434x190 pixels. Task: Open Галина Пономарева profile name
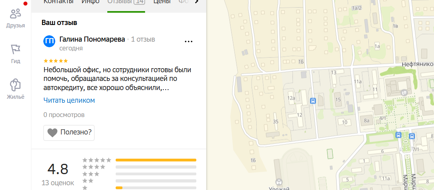(92, 39)
